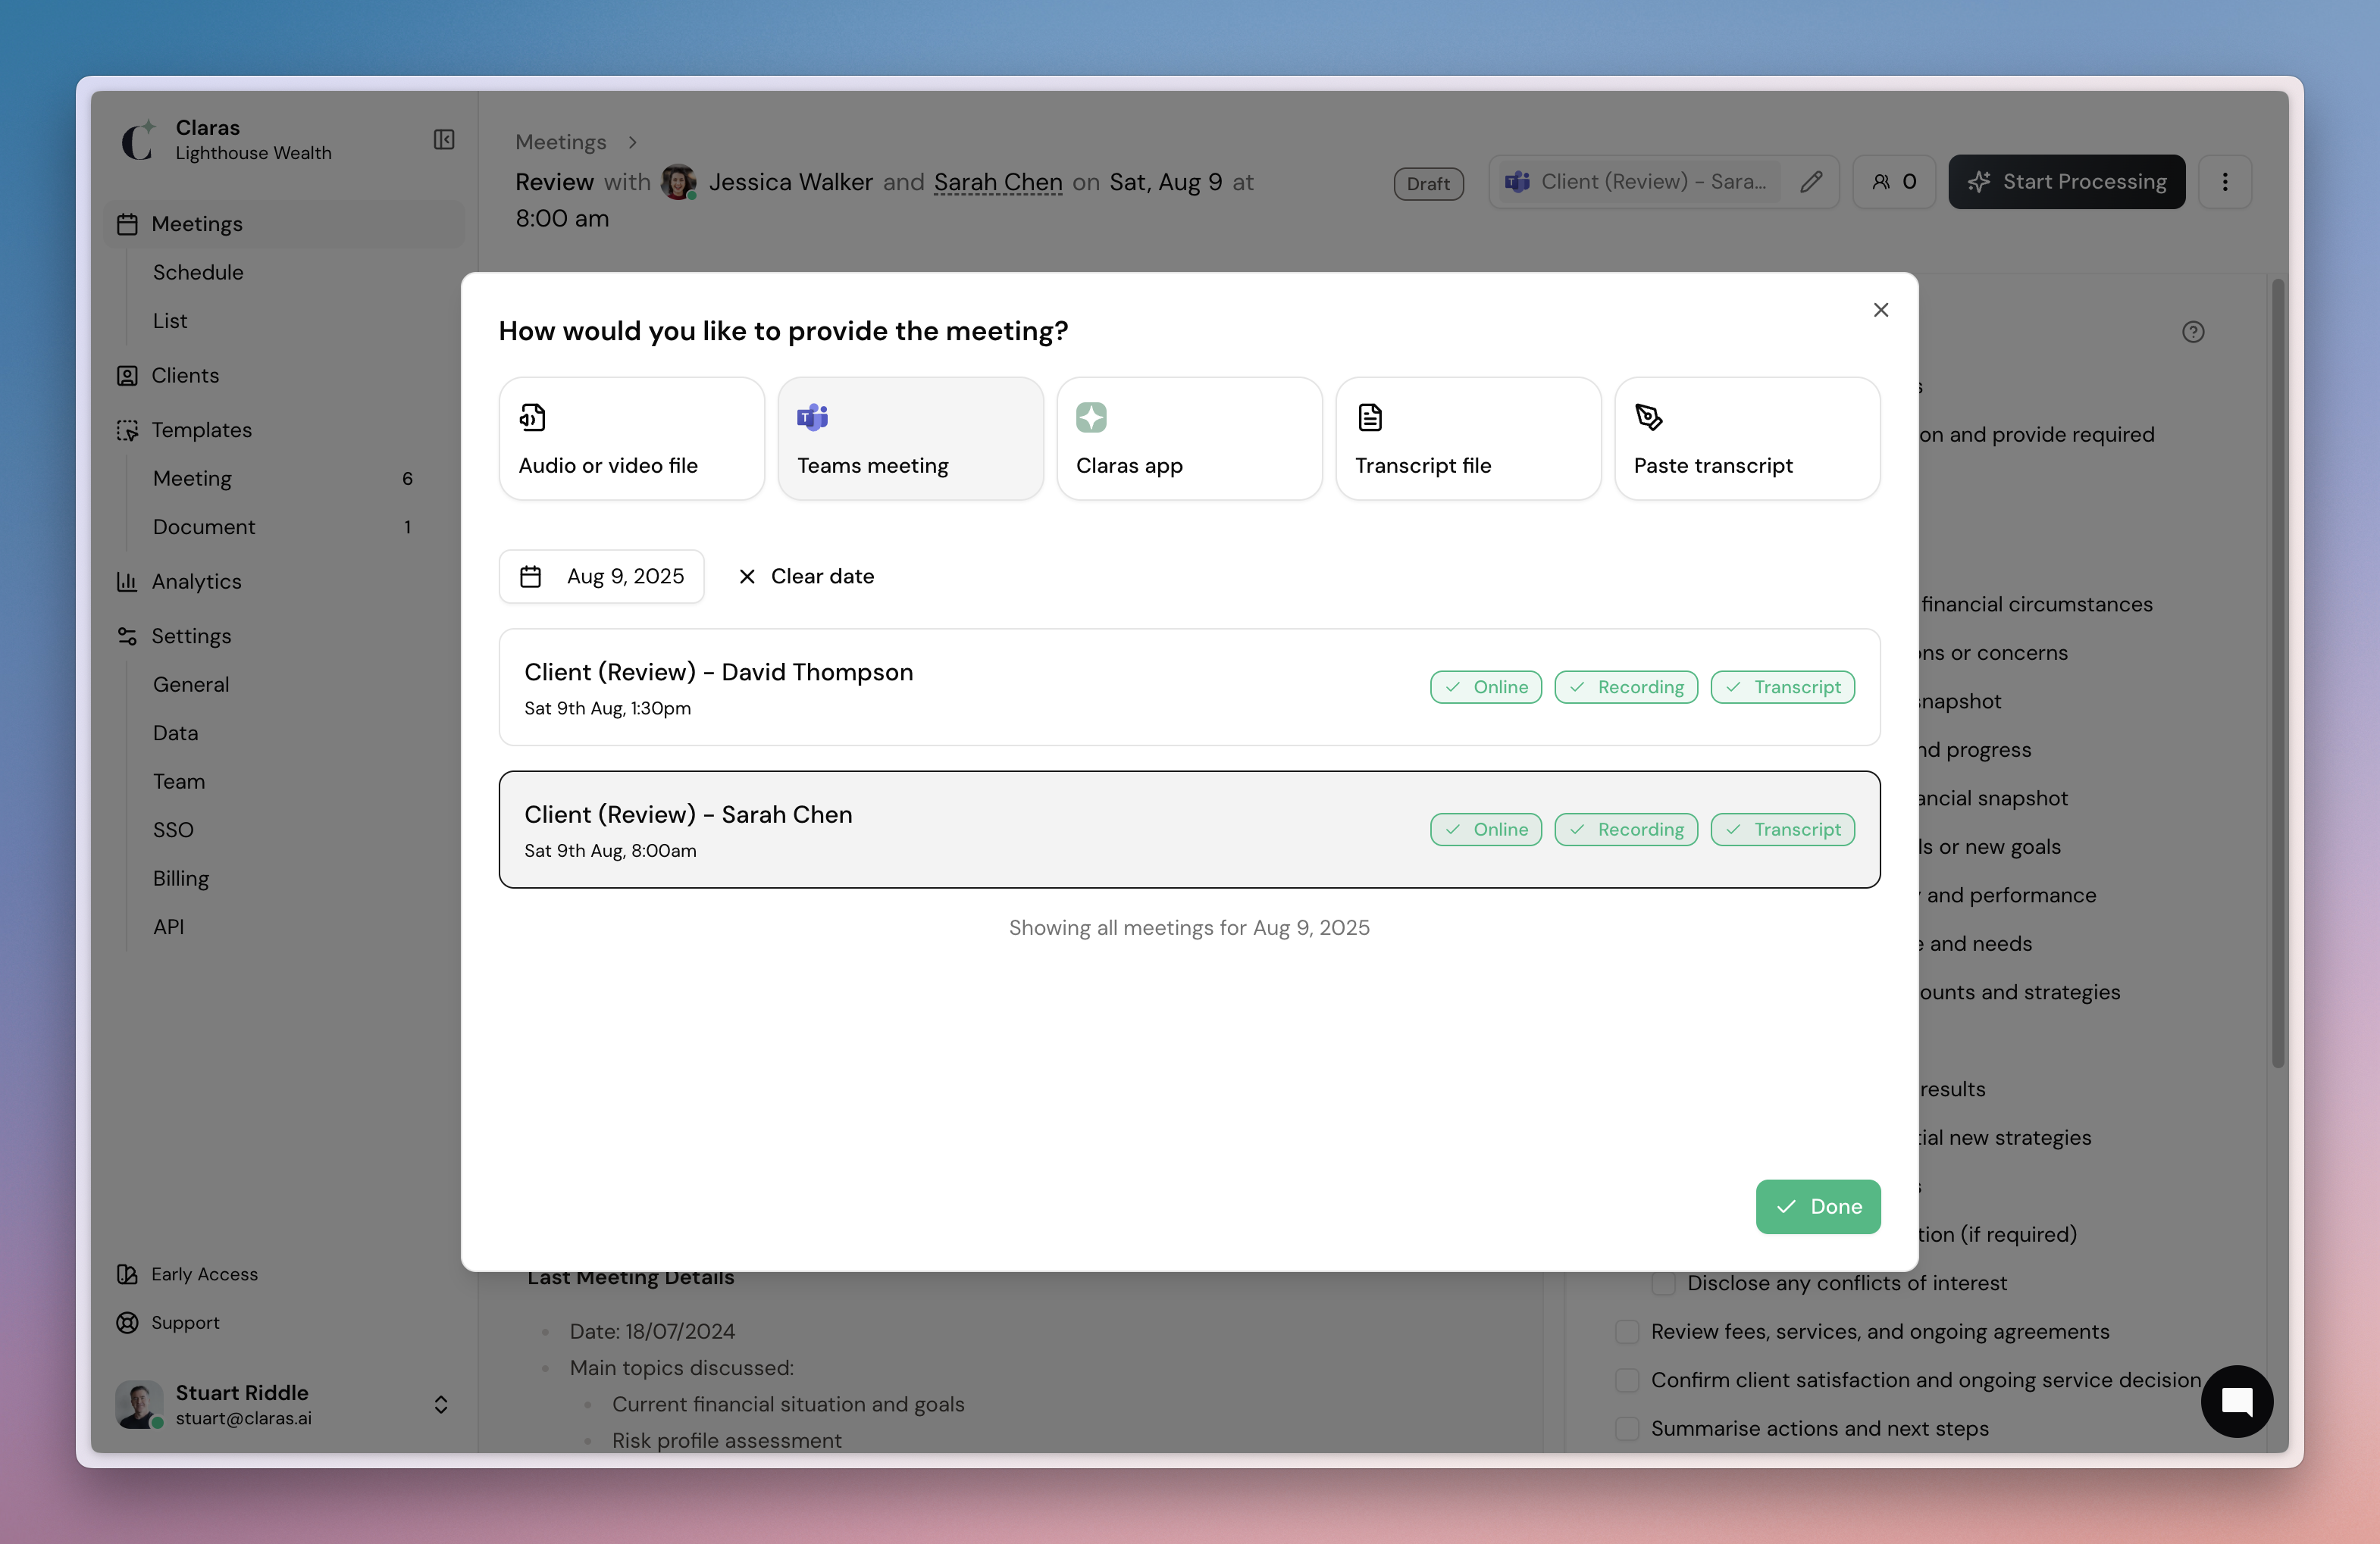Open the Schedule page
This screenshot has height=1544, width=2380.
pyautogui.click(x=198, y=272)
